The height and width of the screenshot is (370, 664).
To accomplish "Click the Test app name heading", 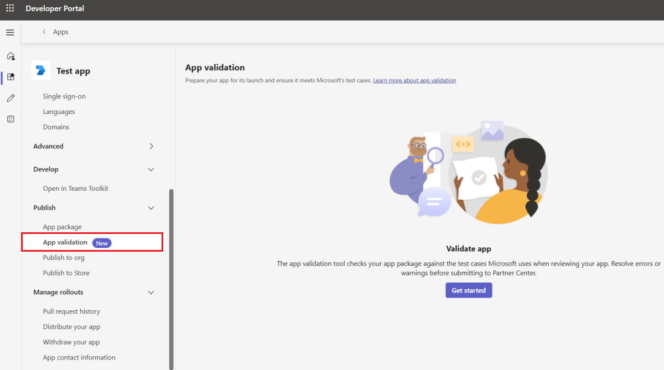I will pyautogui.click(x=73, y=71).
